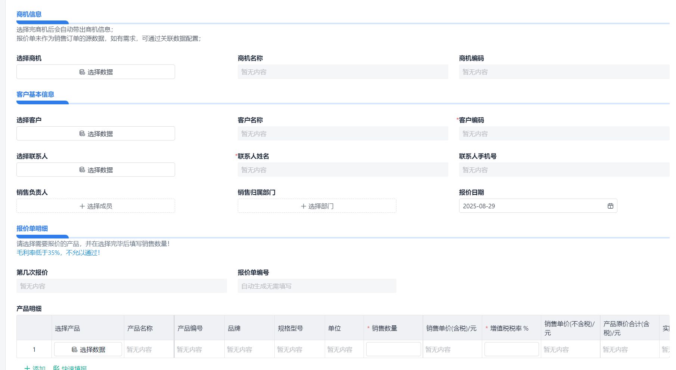
Task: Click the 销售数量 input in row 1
Action: pos(393,349)
